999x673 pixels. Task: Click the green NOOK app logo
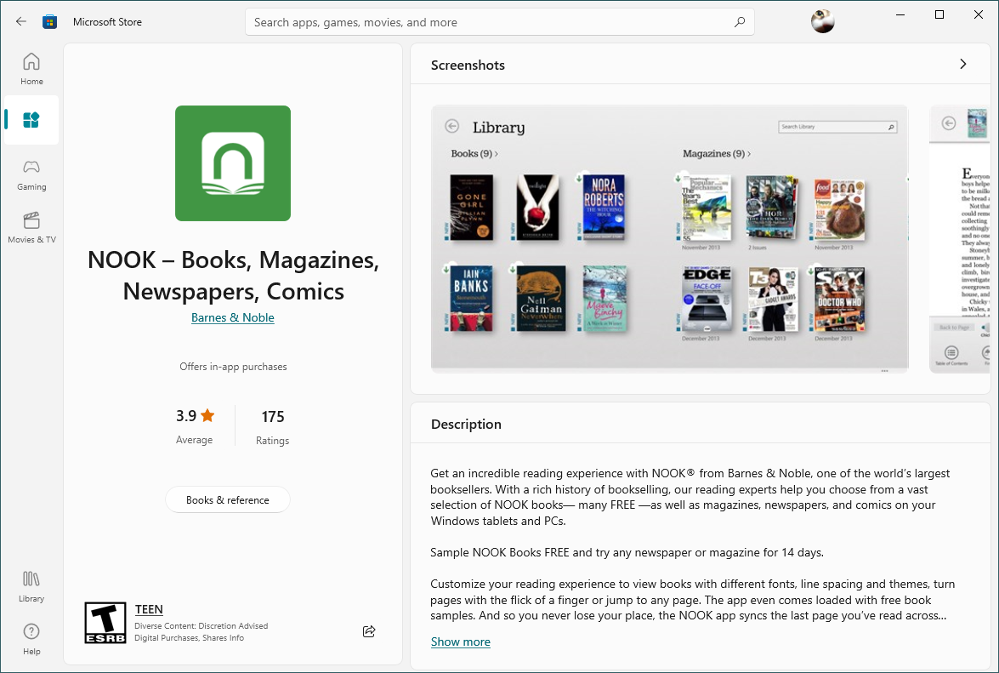[x=233, y=163]
